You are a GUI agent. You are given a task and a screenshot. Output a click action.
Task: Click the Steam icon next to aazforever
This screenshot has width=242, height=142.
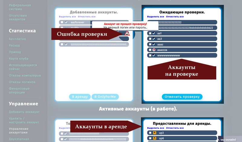coord(66,22)
